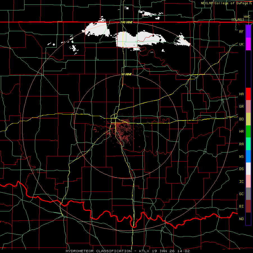Click the red HA hail swatch
The image size is (253, 253).
[x=248, y=94]
